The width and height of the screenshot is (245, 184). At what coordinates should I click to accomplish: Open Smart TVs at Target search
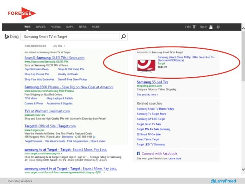coord(148,139)
